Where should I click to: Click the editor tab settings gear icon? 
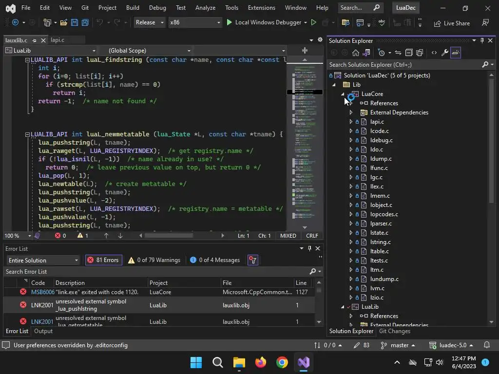320,40
